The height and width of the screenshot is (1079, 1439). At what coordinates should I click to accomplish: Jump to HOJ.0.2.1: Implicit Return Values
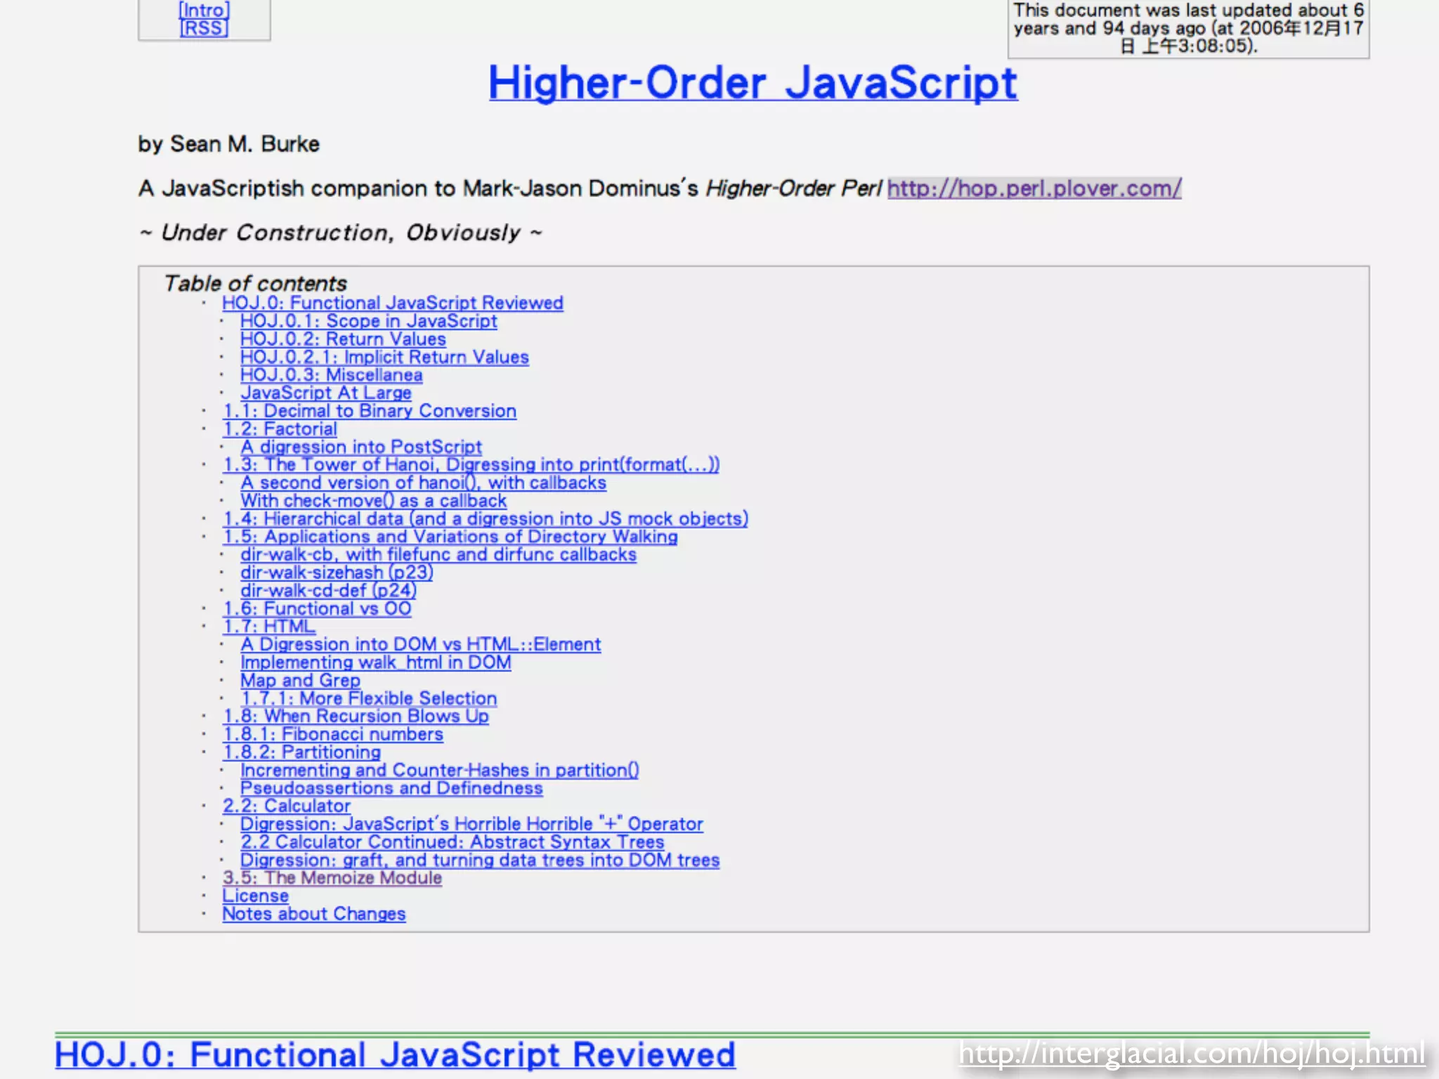click(x=384, y=357)
